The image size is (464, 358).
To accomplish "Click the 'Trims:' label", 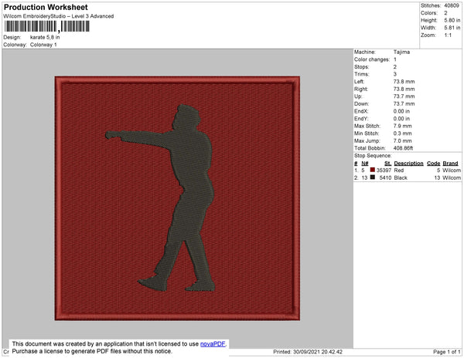I will [361, 74].
